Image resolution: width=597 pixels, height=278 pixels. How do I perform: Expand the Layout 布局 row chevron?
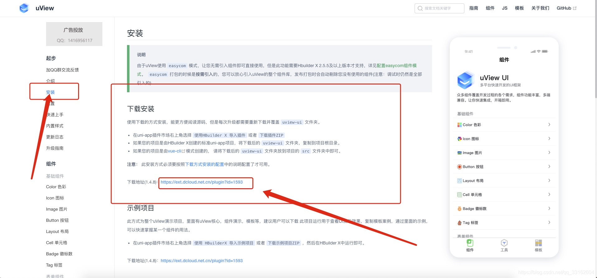pos(549,180)
